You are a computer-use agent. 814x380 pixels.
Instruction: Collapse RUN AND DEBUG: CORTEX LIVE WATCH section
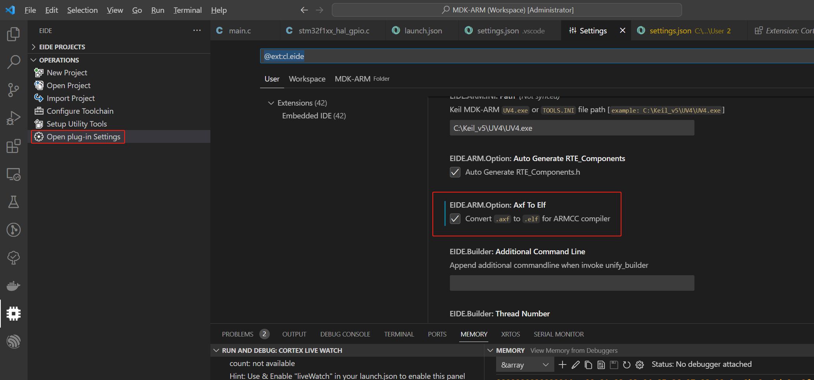[x=216, y=351]
